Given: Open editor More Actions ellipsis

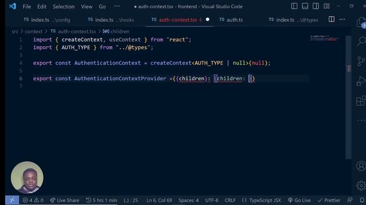Looking at the screenshot, I should coord(342,19).
